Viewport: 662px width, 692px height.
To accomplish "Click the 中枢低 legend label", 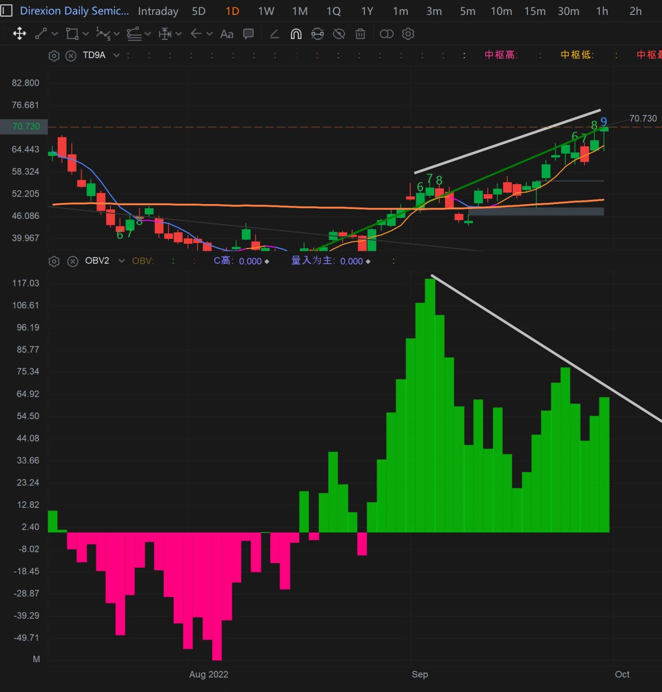I will (x=577, y=55).
